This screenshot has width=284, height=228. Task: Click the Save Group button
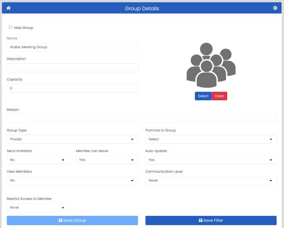click(x=72, y=220)
